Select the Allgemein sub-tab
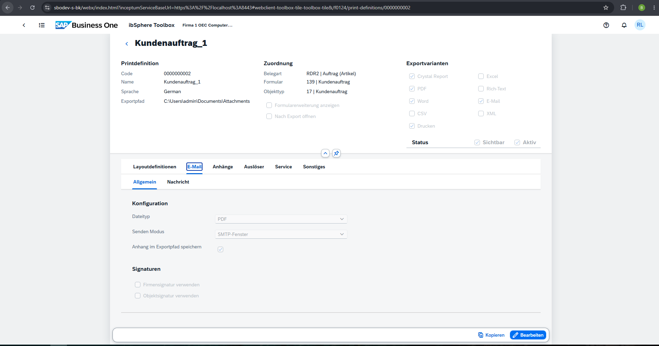Screen dimensions: 659x346 145,182
